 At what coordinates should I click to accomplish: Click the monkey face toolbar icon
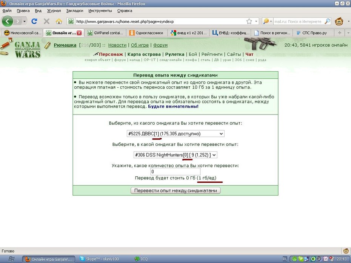(339, 21)
